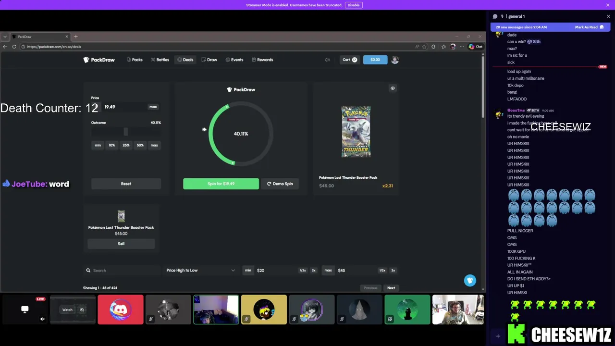
Task: Click Watch on the stream preview tile
Action: tap(67, 310)
